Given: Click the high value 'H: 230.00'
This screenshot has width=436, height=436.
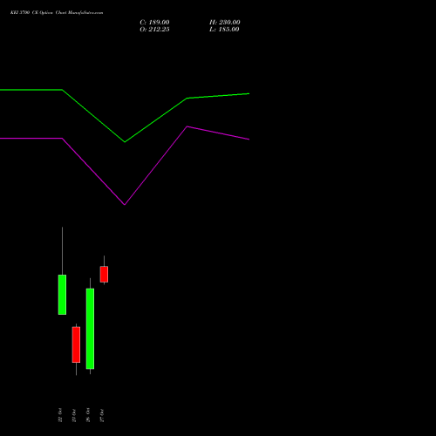Looking at the screenshot, I should point(225,23).
